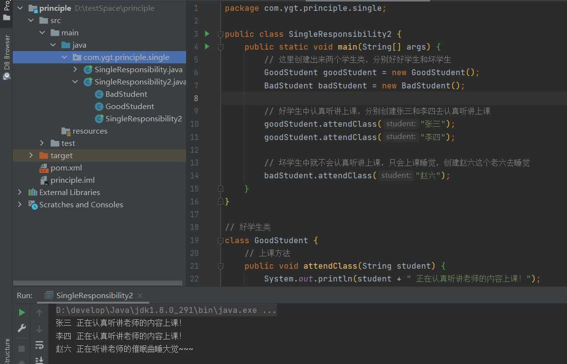The height and width of the screenshot is (364, 567).
Task: Select the target folder row
Action: pos(100,156)
